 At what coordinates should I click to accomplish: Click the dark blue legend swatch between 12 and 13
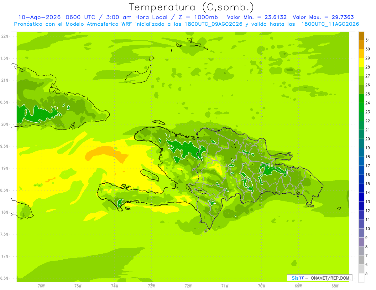click(361, 206)
